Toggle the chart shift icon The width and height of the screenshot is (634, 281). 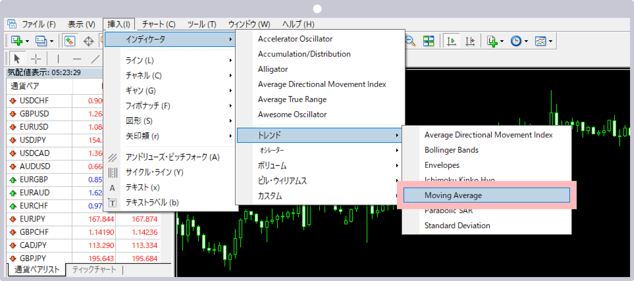(x=470, y=41)
